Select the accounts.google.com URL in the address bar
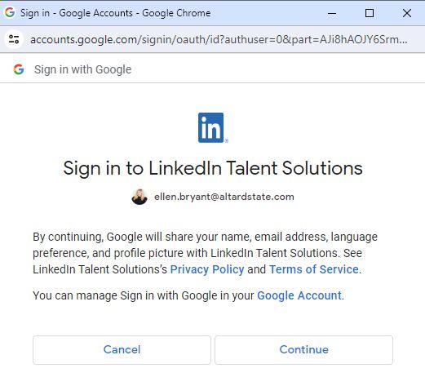This screenshot has height=386, width=425. coord(219,40)
